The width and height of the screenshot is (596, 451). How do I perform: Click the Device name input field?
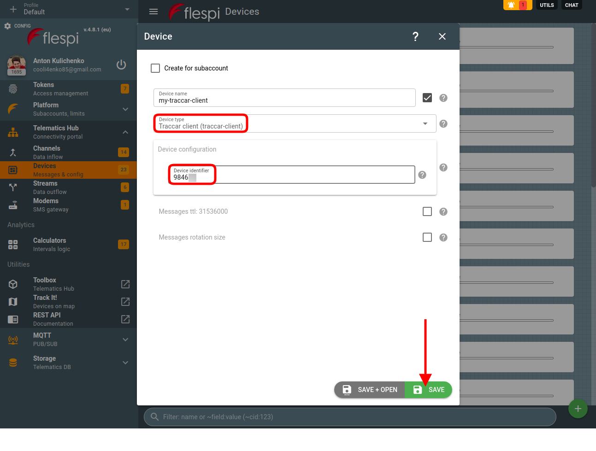[x=284, y=98]
